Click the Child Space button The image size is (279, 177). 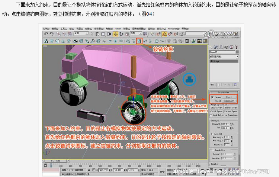(x=217, y=111)
